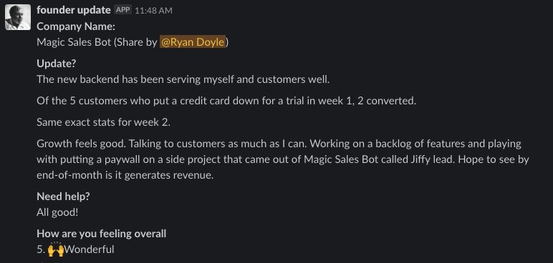Click the Need help? heading
Viewport: 553px width, 263px height.
coord(63,197)
